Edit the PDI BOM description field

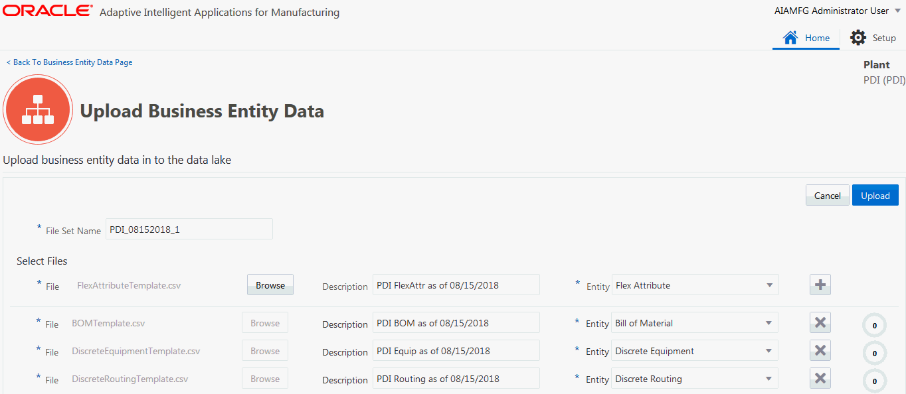(456, 323)
